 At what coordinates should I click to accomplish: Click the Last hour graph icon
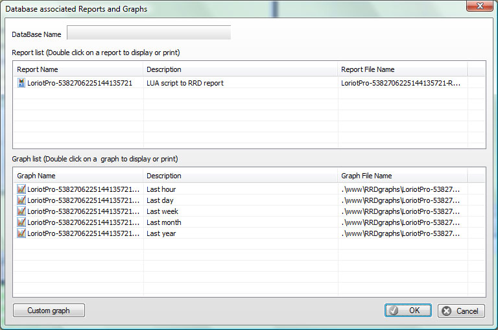(x=21, y=189)
